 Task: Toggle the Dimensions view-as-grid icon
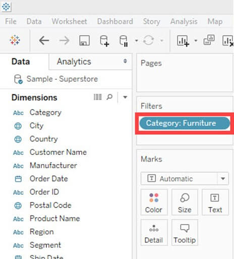[97, 97]
